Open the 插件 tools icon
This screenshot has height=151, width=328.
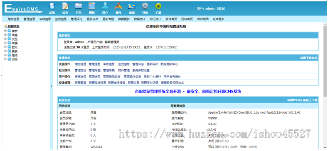[118, 6]
